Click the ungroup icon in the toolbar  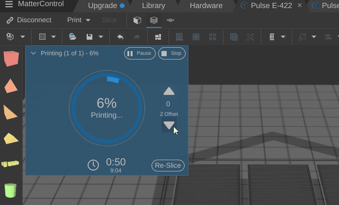coord(213,37)
